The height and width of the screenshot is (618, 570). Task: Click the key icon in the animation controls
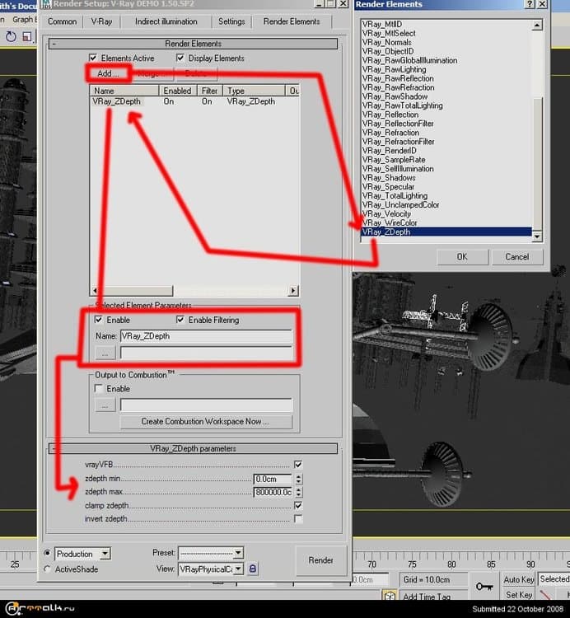click(484, 586)
